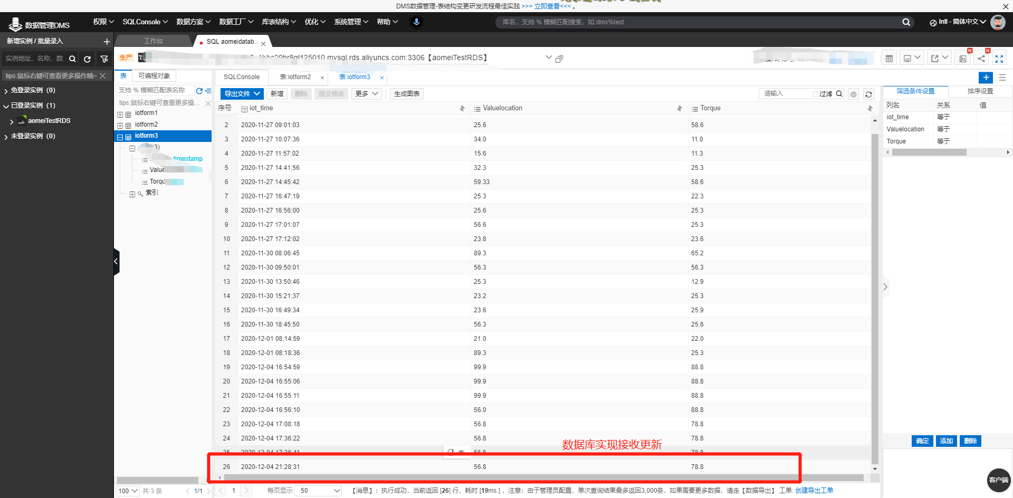The height and width of the screenshot is (498, 1013).
Task: Sort the Valuelocation column
Action: point(680,108)
